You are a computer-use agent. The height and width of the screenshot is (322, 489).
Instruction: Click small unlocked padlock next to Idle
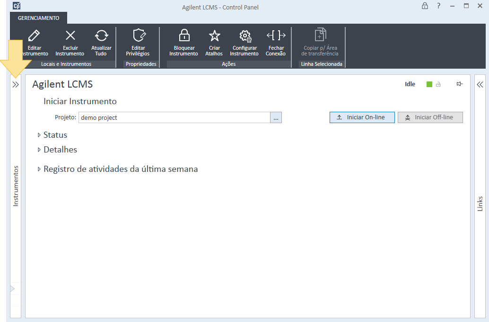[x=438, y=84]
